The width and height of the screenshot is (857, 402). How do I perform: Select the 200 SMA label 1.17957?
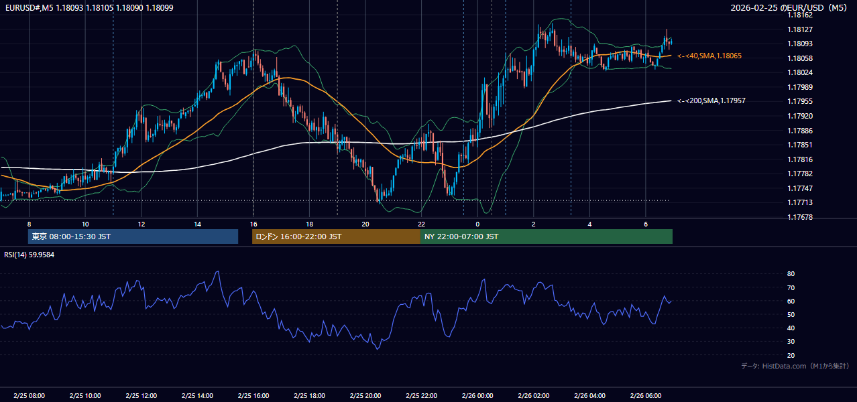point(711,100)
